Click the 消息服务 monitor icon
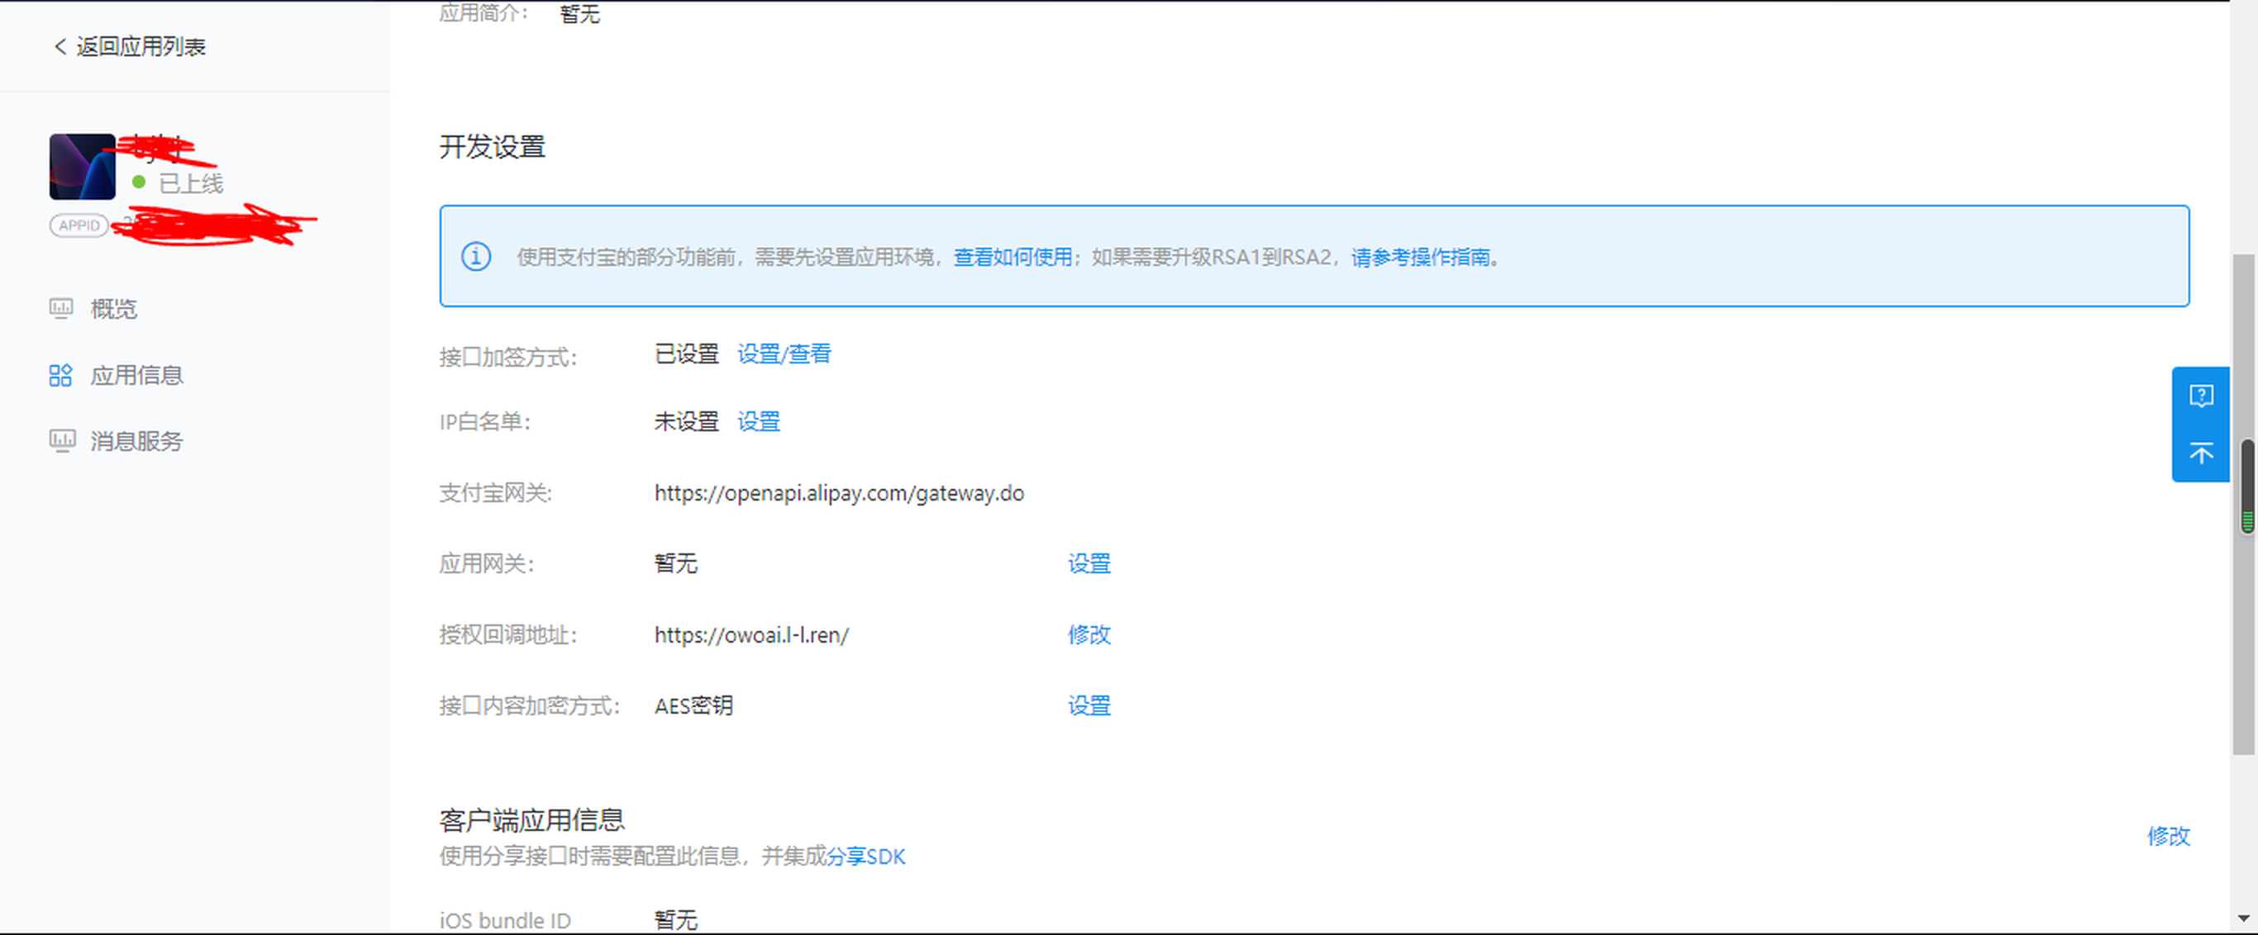This screenshot has height=935, width=2258. (x=61, y=441)
